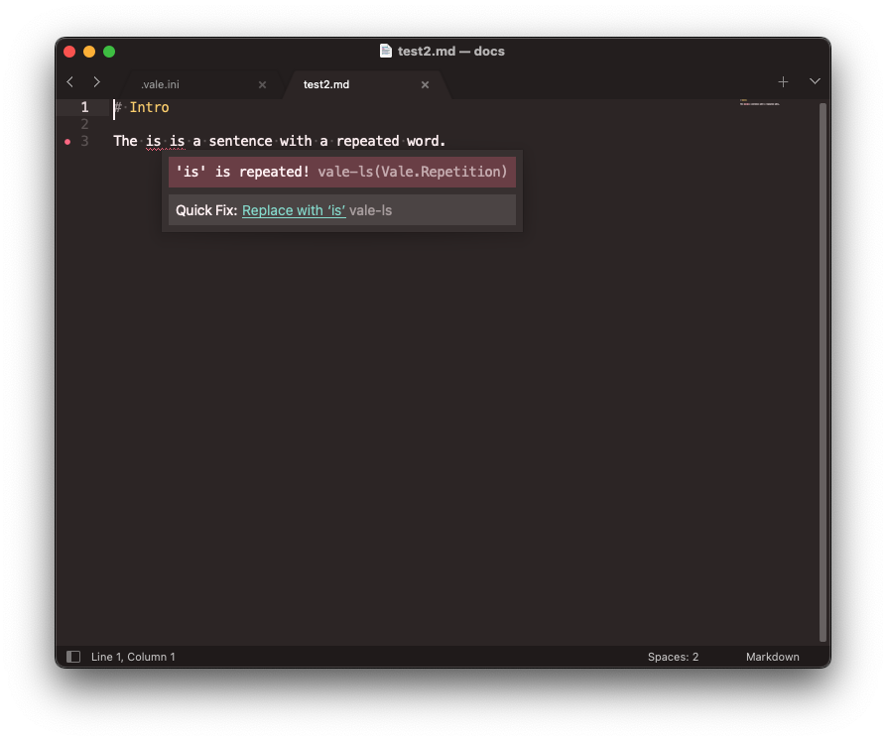The height and width of the screenshot is (741, 886).
Task: Select the test2.md tab
Action: (x=326, y=85)
